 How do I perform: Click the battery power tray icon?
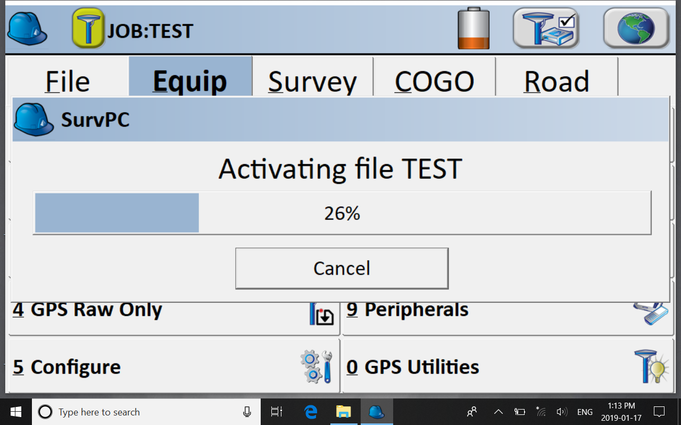[x=520, y=412]
